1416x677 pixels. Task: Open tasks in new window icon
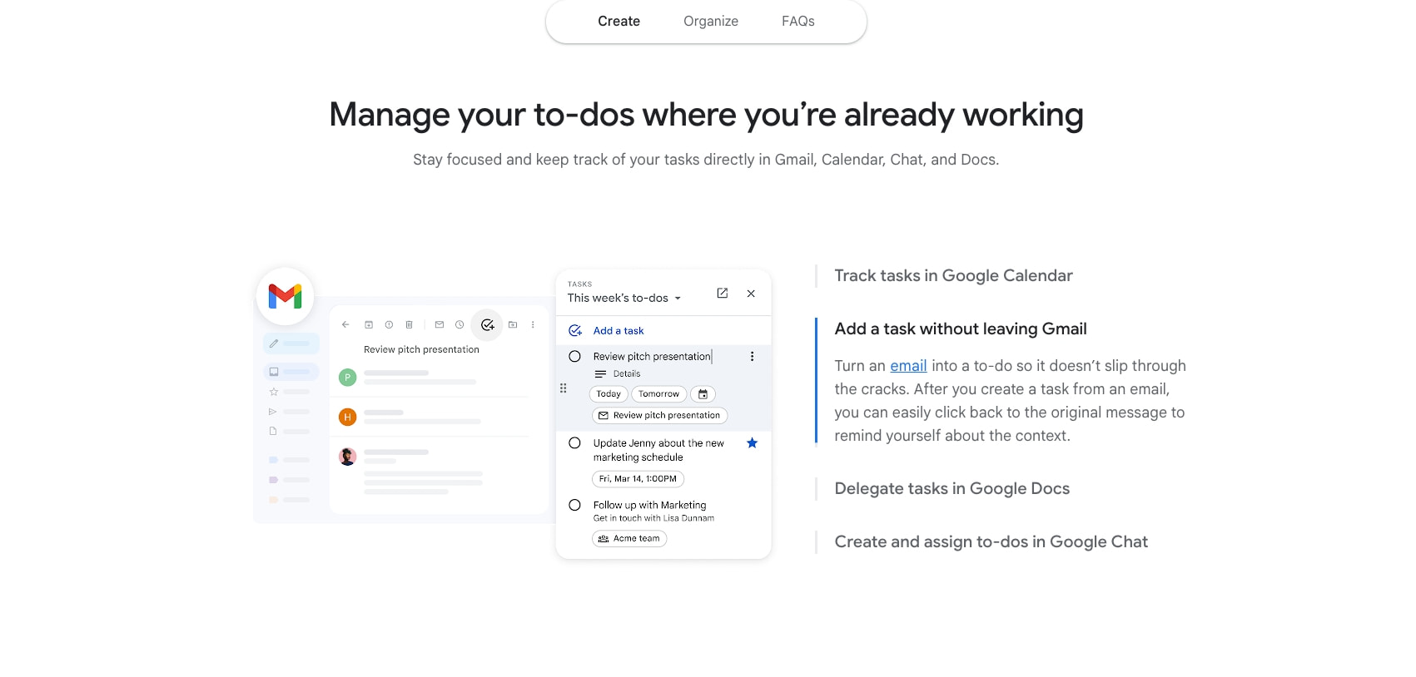[x=723, y=294]
